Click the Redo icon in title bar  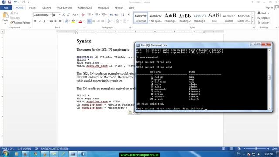24,2
